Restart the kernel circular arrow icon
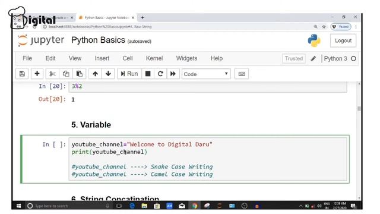 pos(160,74)
